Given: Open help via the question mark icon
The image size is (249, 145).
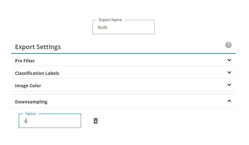Looking at the screenshot, I should (228, 45).
